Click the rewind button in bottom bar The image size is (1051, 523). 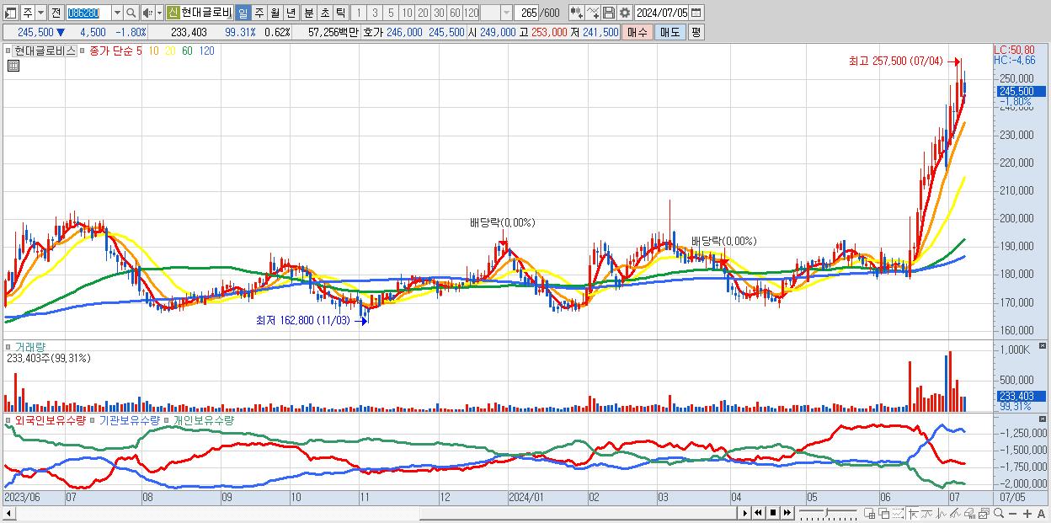click(759, 513)
